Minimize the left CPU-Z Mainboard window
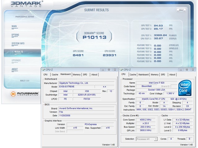This screenshot has width=198, height=148. 103,70
